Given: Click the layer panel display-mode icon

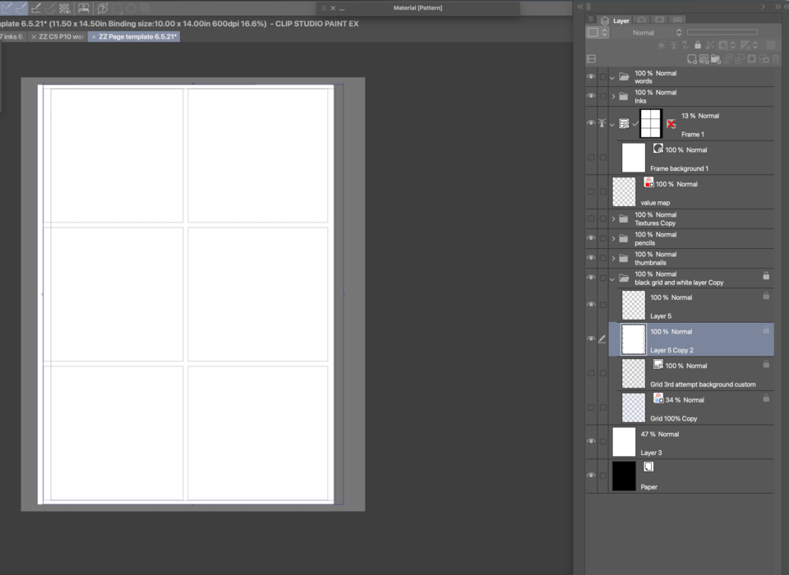Looking at the screenshot, I should (x=591, y=59).
